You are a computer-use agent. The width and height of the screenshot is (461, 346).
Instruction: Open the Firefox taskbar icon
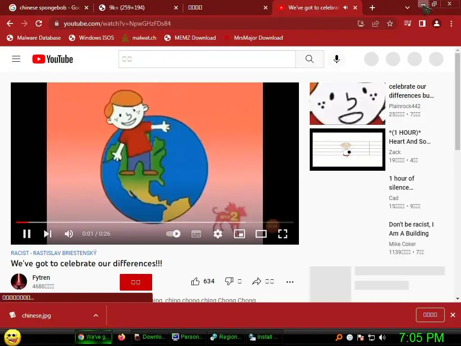[x=122, y=337]
